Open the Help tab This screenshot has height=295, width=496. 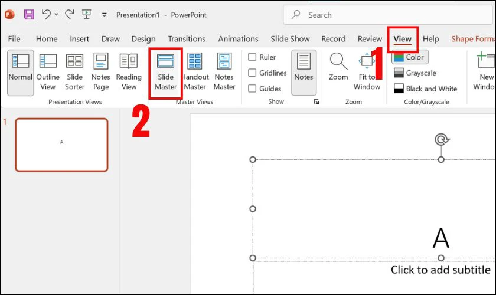(x=431, y=38)
